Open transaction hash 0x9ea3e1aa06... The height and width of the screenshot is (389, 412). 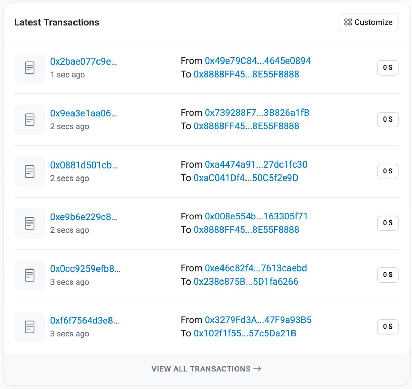point(83,113)
